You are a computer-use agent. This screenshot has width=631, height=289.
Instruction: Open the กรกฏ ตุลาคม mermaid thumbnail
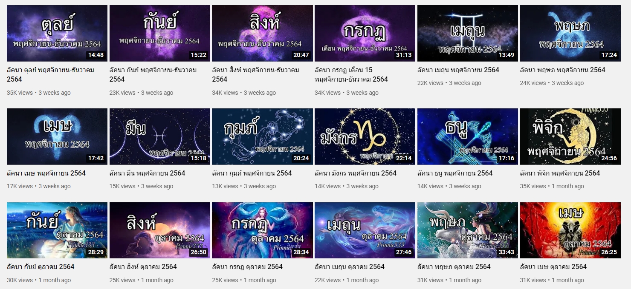pos(262,230)
